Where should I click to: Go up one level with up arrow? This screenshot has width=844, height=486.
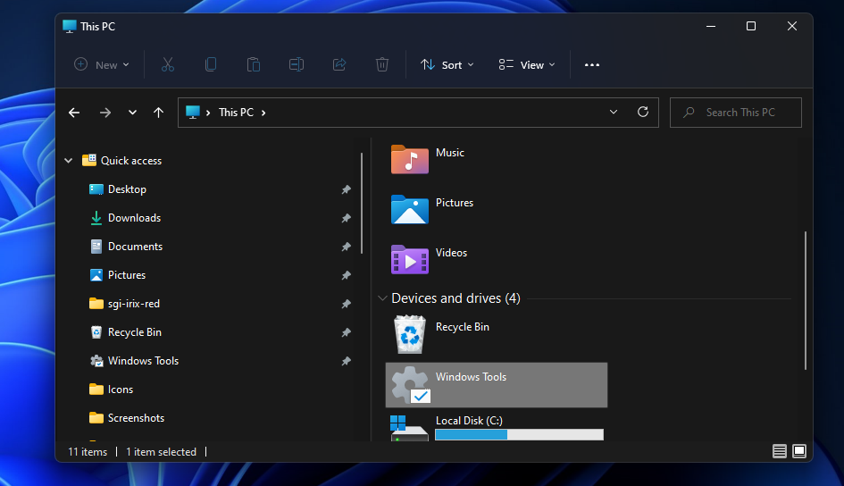tap(158, 113)
